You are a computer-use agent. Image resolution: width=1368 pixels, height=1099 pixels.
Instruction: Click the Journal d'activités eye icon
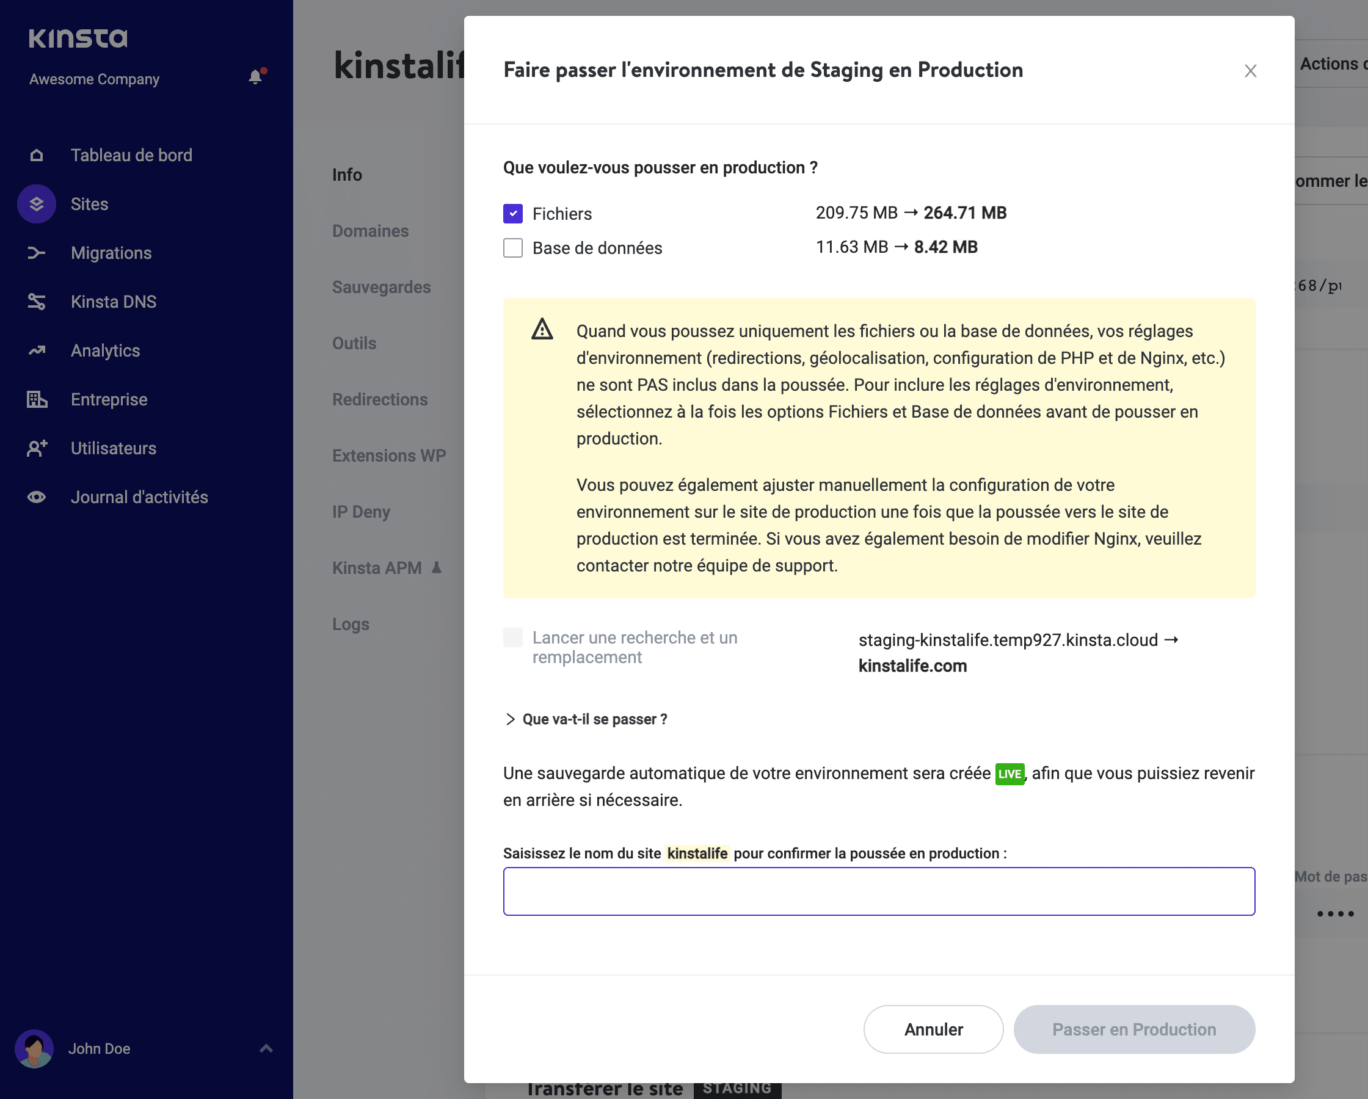(x=37, y=497)
